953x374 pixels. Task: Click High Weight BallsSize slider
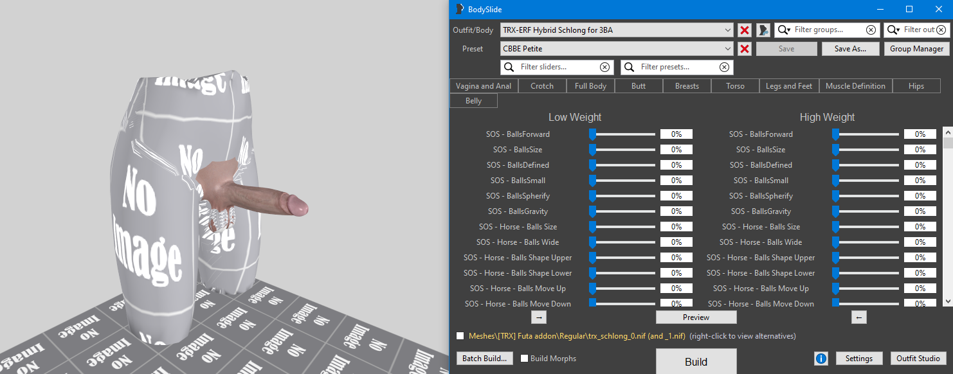[x=866, y=150]
